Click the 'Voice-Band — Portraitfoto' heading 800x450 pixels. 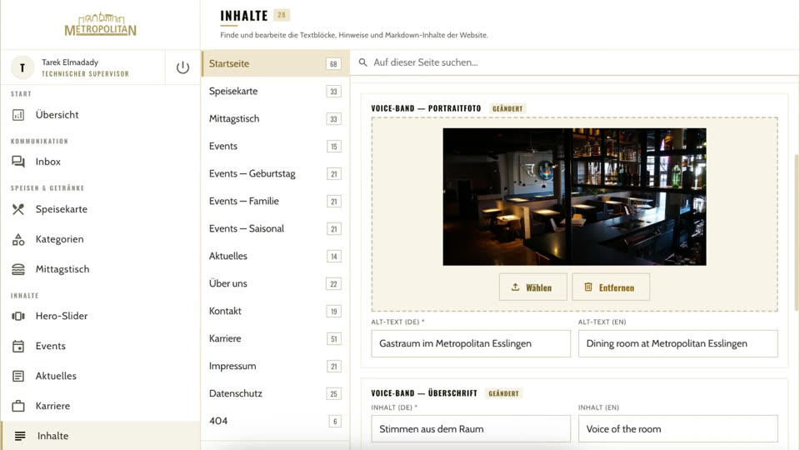pyautogui.click(x=426, y=108)
